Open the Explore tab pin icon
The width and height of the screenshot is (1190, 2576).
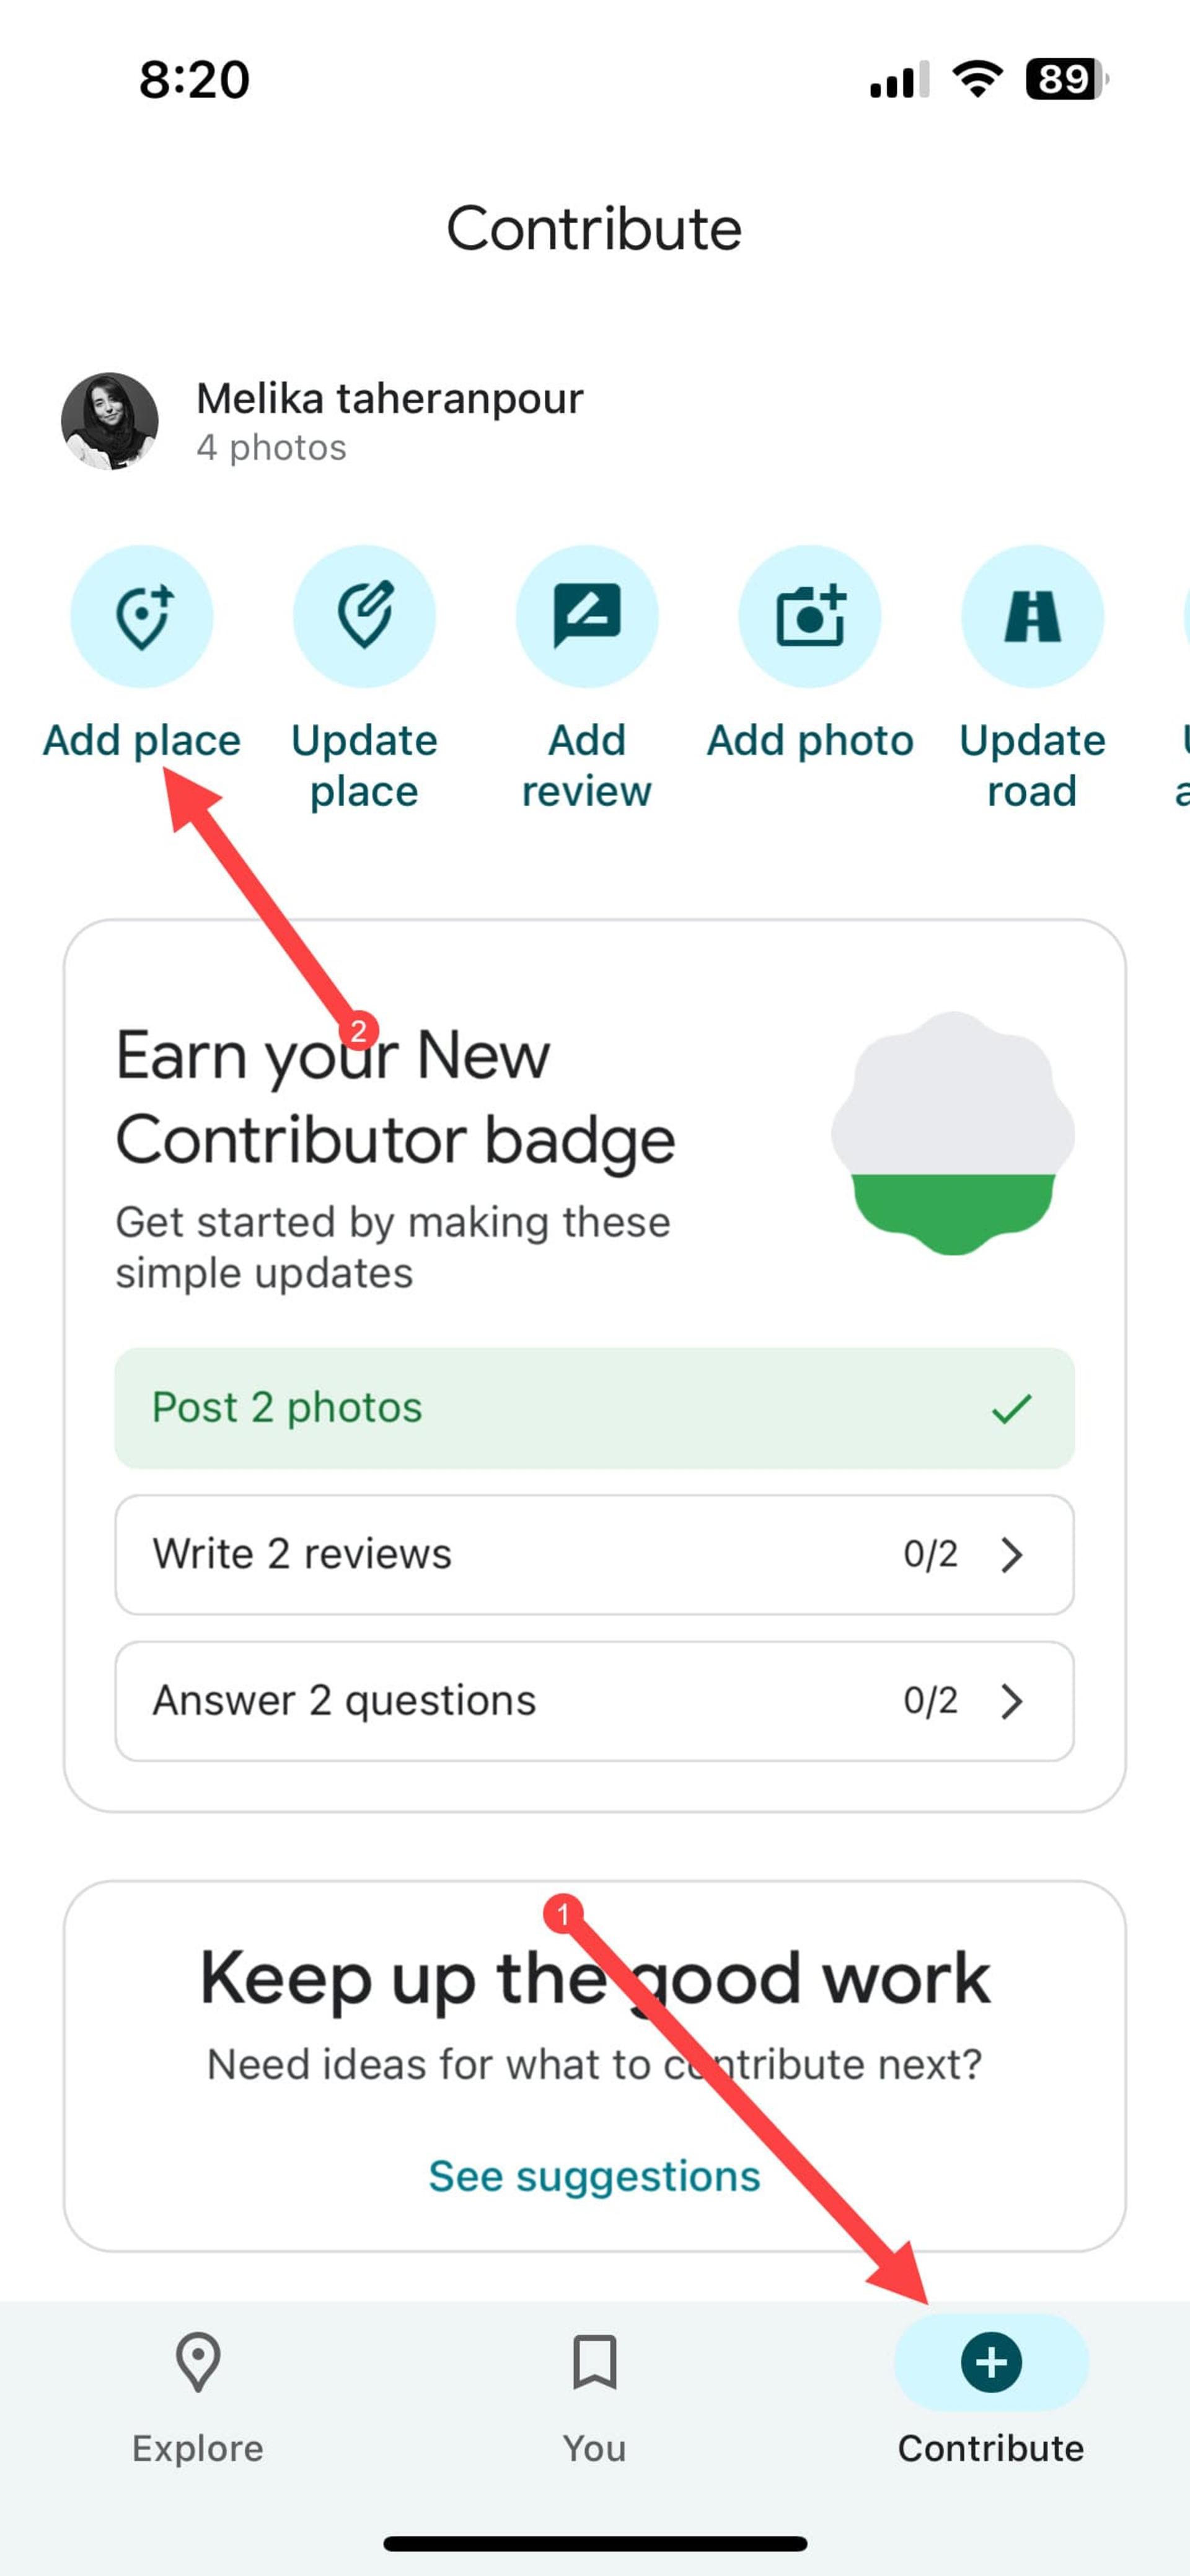(198, 2362)
